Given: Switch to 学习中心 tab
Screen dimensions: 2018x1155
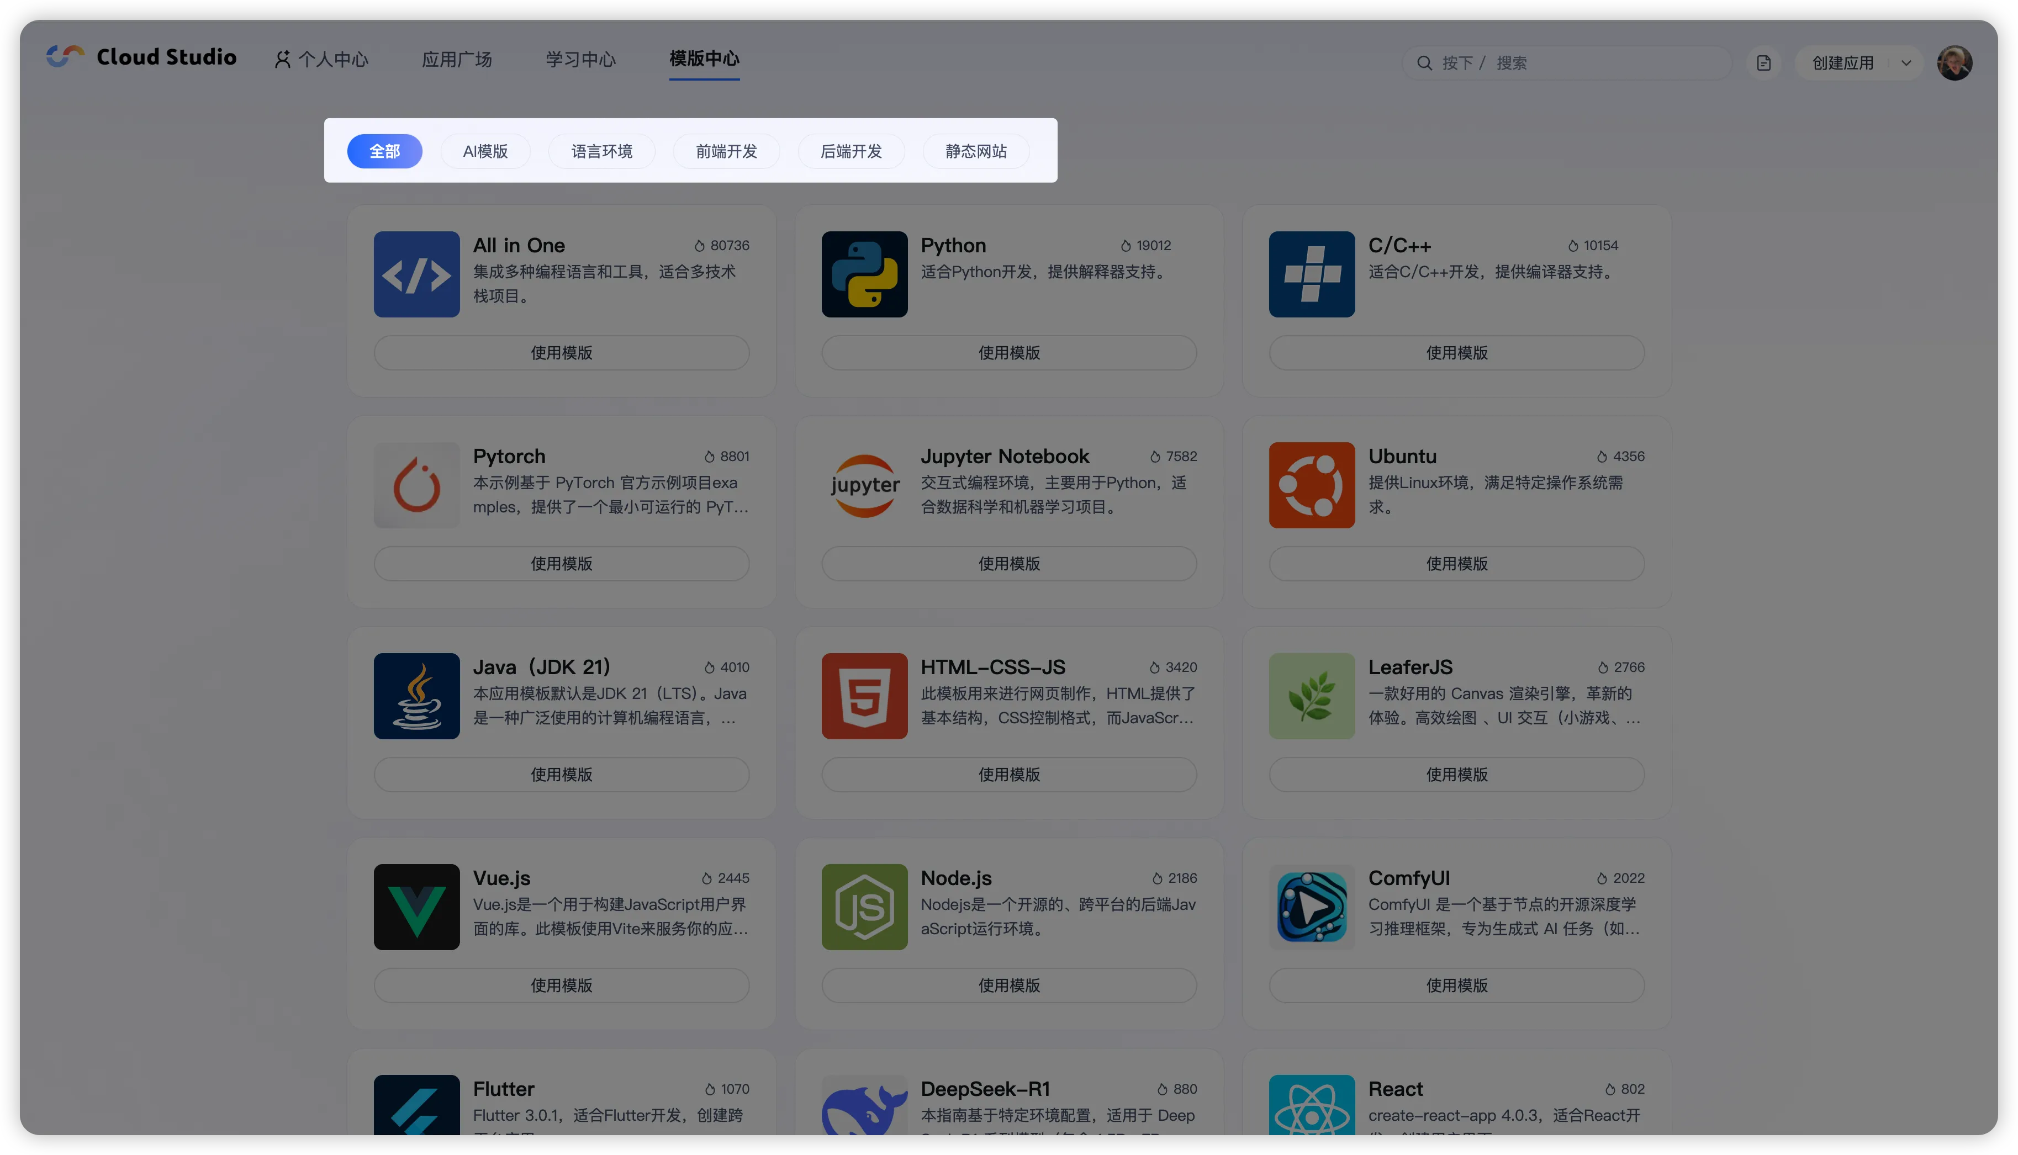Looking at the screenshot, I should tap(580, 59).
